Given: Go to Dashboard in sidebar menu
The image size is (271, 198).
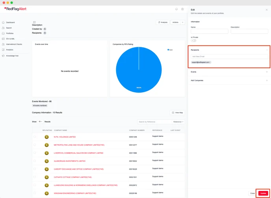Looking at the screenshot, I should [x=10, y=22].
